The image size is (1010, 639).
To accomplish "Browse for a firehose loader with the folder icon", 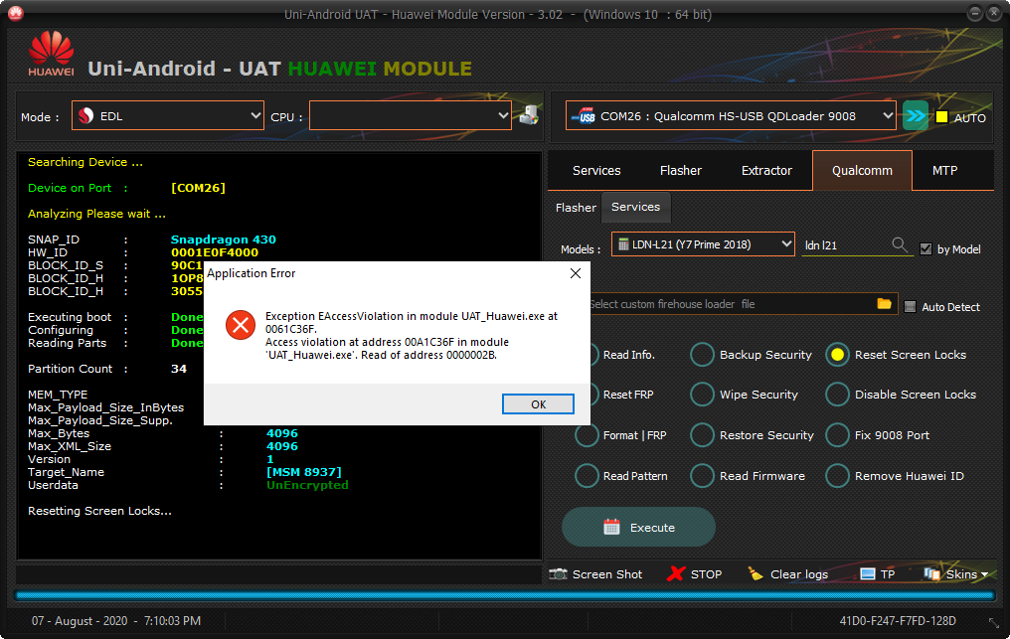I will pos(885,303).
